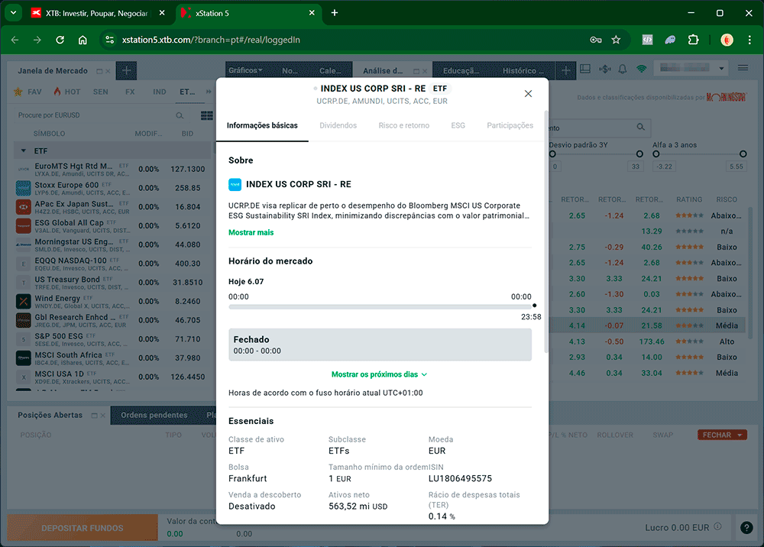Open the Gráficos dropdown tab
The height and width of the screenshot is (547, 764).
tap(245, 70)
